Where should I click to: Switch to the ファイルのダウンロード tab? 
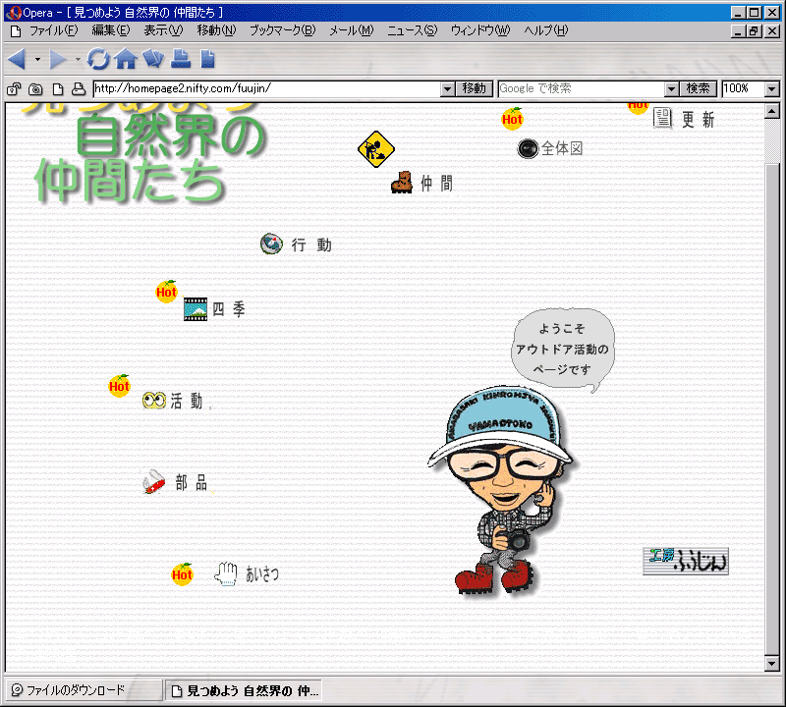coord(84,690)
